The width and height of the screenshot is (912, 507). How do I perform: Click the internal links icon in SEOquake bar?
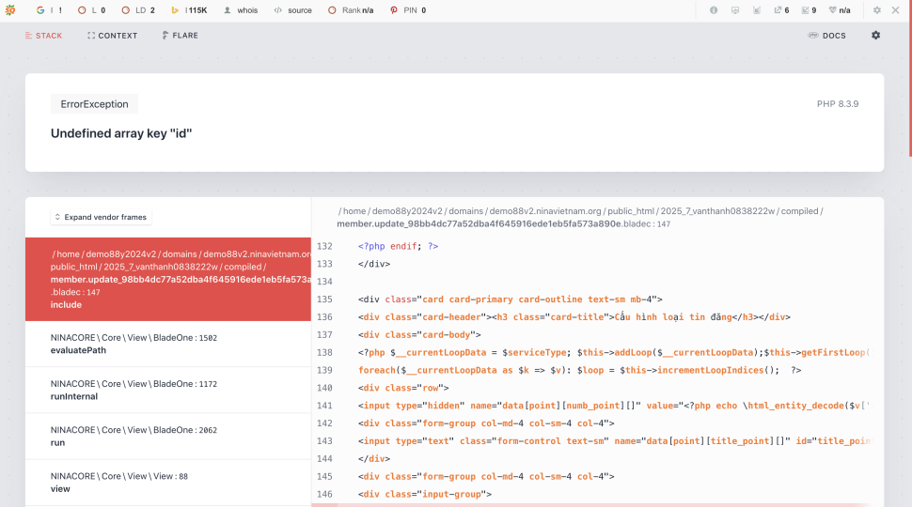[757, 10]
